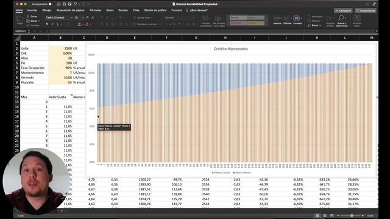Click the Abono Interés legend entry
Image resolution: width=390 pixels, height=219 pixels.
242,173
